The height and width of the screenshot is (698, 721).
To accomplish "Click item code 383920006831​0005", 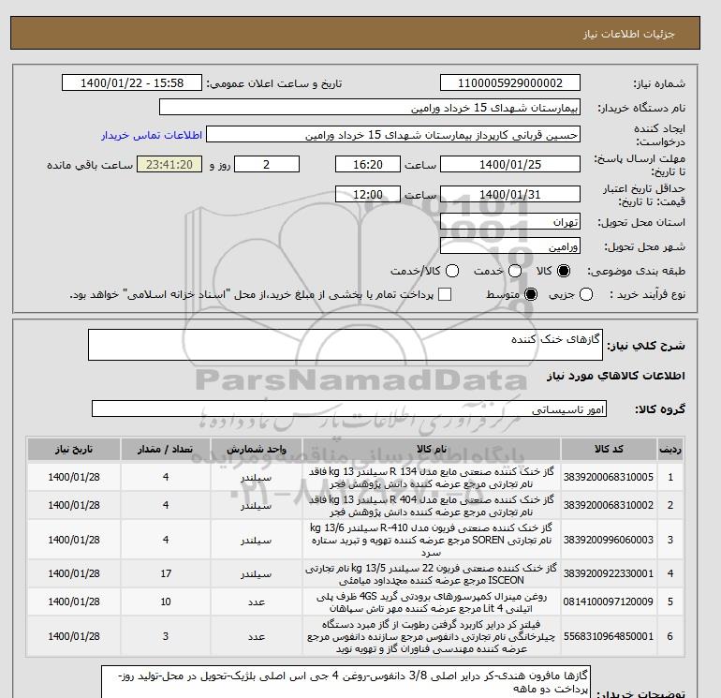I will click(x=609, y=477).
